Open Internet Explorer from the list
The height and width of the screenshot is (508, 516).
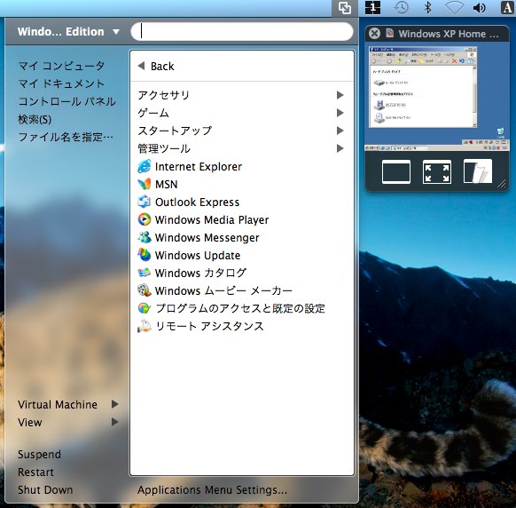(190, 166)
